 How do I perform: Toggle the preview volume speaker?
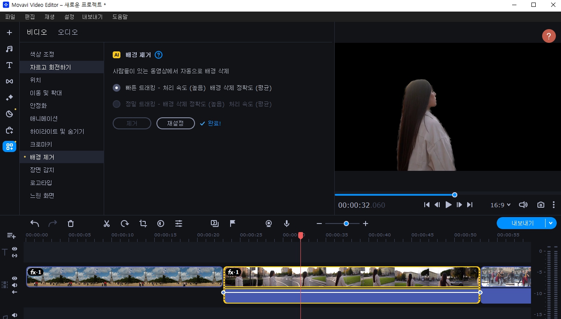[523, 205]
